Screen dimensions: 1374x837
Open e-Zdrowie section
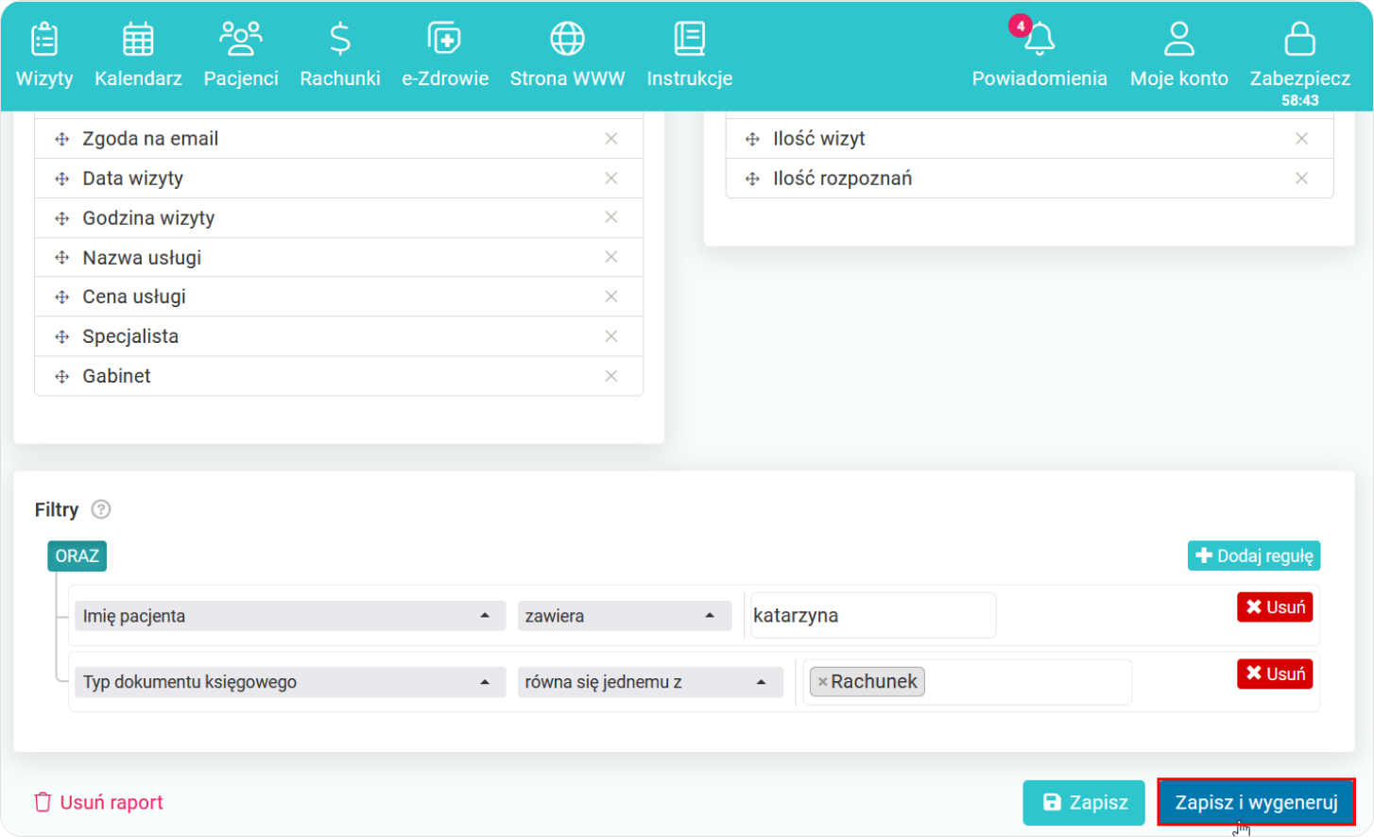point(445,56)
